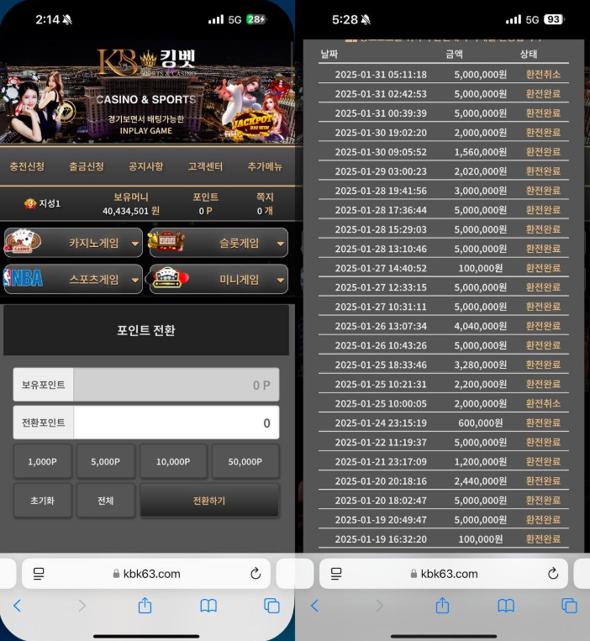This screenshot has width=590, height=641.
Task: Open the 고객센터 menu
Action: [205, 166]
